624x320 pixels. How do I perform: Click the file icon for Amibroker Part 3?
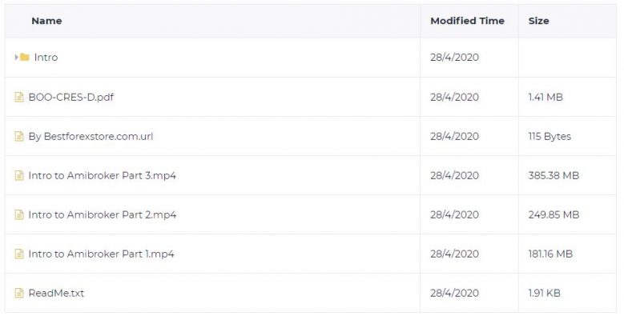[19, 175]
